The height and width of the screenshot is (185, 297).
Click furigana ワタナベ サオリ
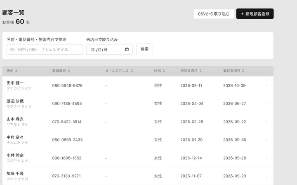[x=19, y=106]
